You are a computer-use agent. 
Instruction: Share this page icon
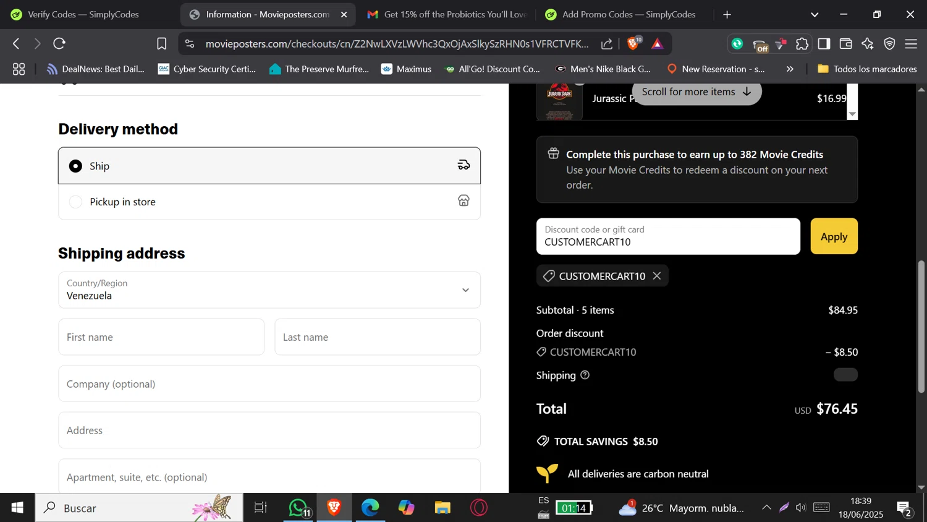[607, 44]
